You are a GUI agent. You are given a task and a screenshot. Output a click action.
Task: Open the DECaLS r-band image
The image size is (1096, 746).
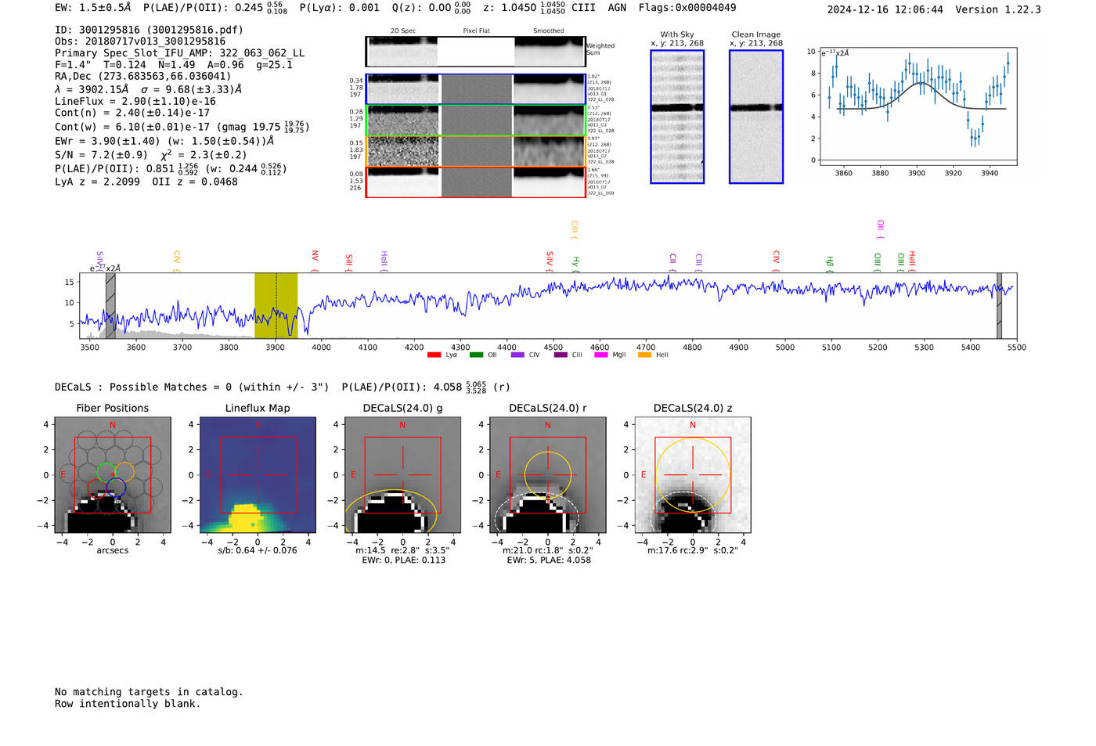coord(547,475)
